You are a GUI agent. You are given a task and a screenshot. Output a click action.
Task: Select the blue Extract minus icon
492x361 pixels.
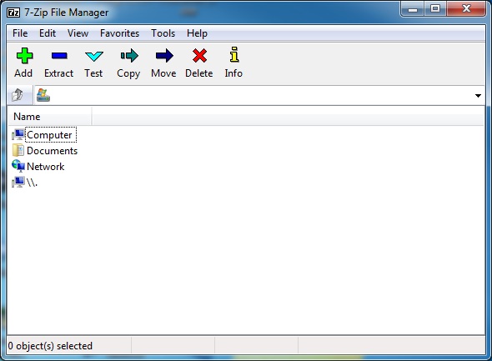59,56
